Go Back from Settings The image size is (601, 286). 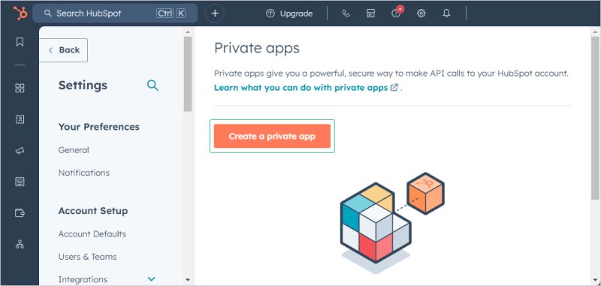(64, 50)
